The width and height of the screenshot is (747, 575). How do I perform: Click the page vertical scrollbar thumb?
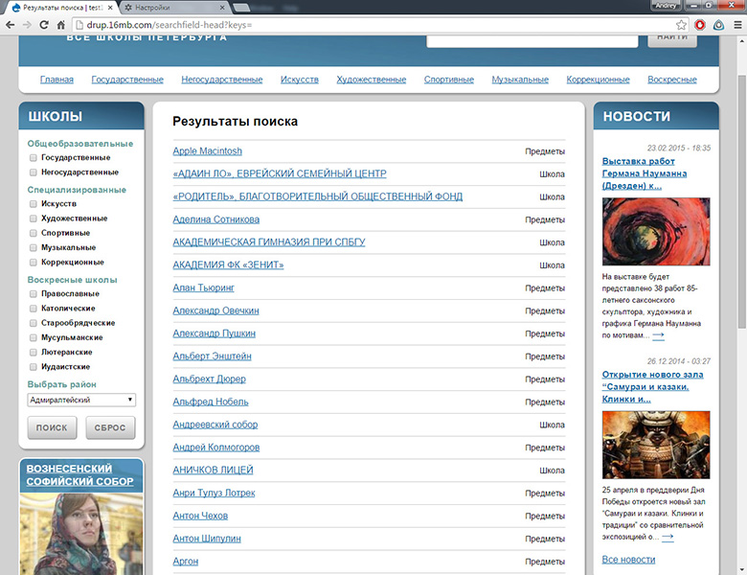click(x=742, y=201)
